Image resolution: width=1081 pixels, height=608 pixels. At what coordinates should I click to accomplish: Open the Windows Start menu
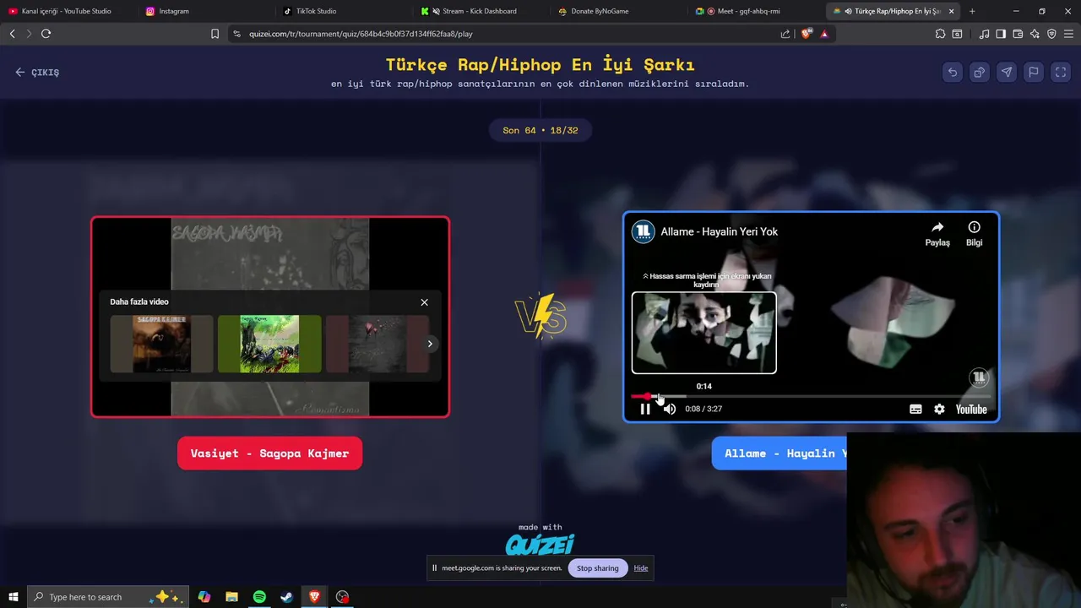13,597
